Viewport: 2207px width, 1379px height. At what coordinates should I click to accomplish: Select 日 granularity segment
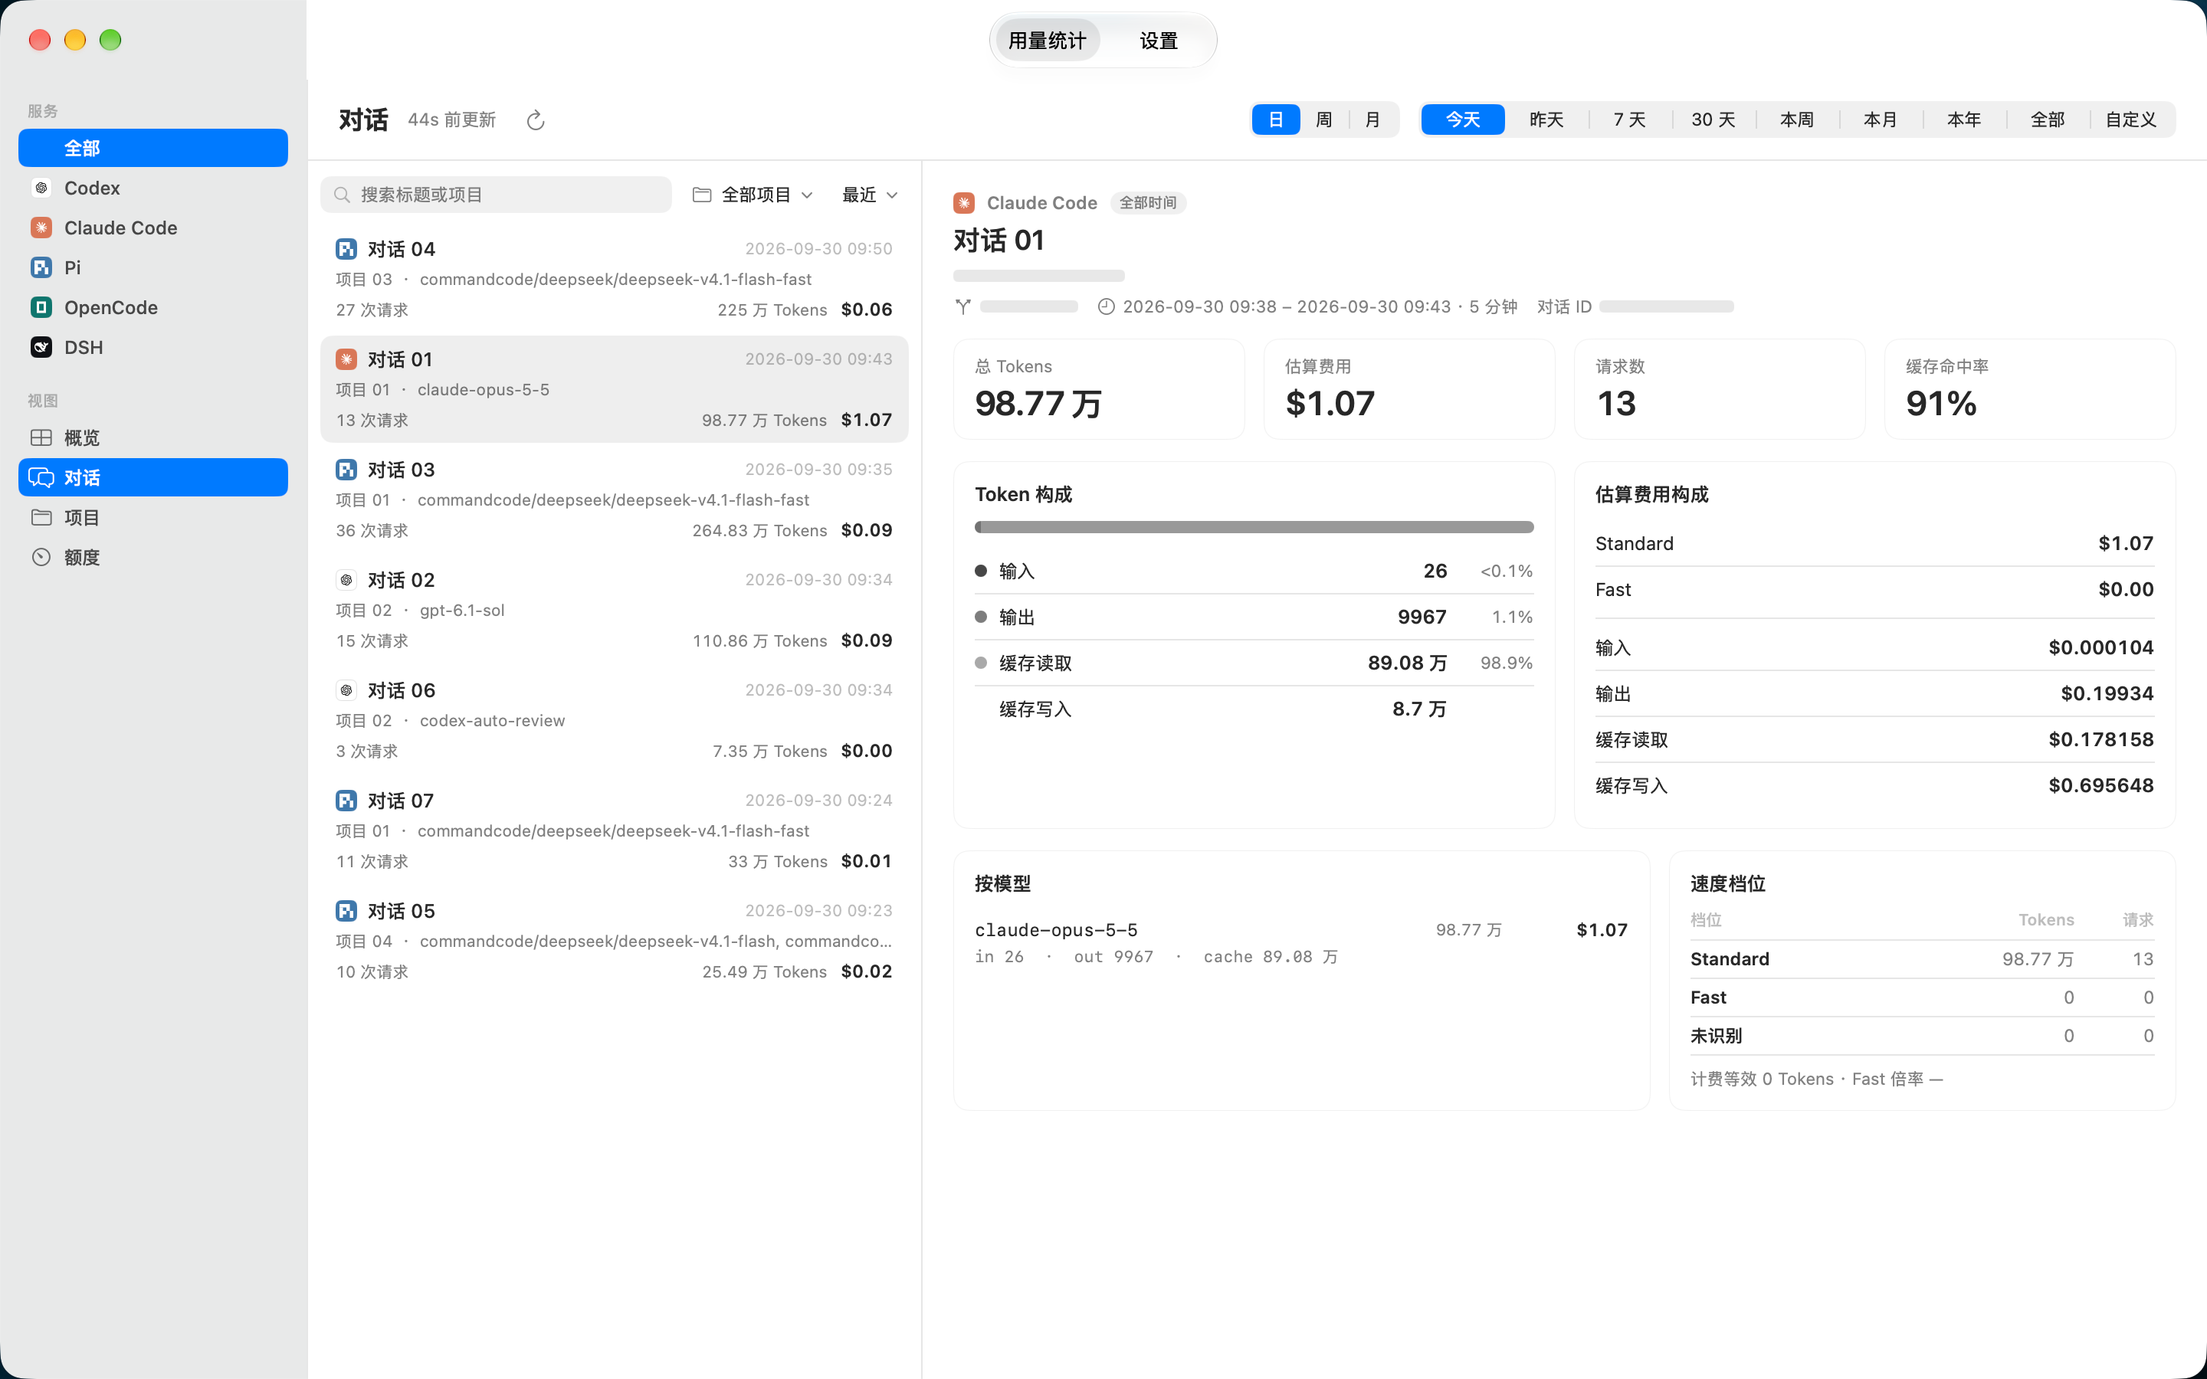(x=1276, y=120)
